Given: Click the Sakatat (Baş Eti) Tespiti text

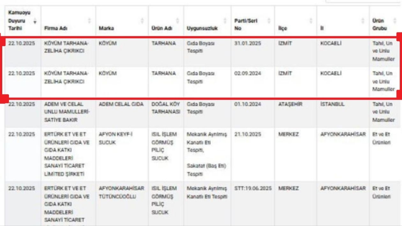Looking at the screenshot, I should 206,170.
